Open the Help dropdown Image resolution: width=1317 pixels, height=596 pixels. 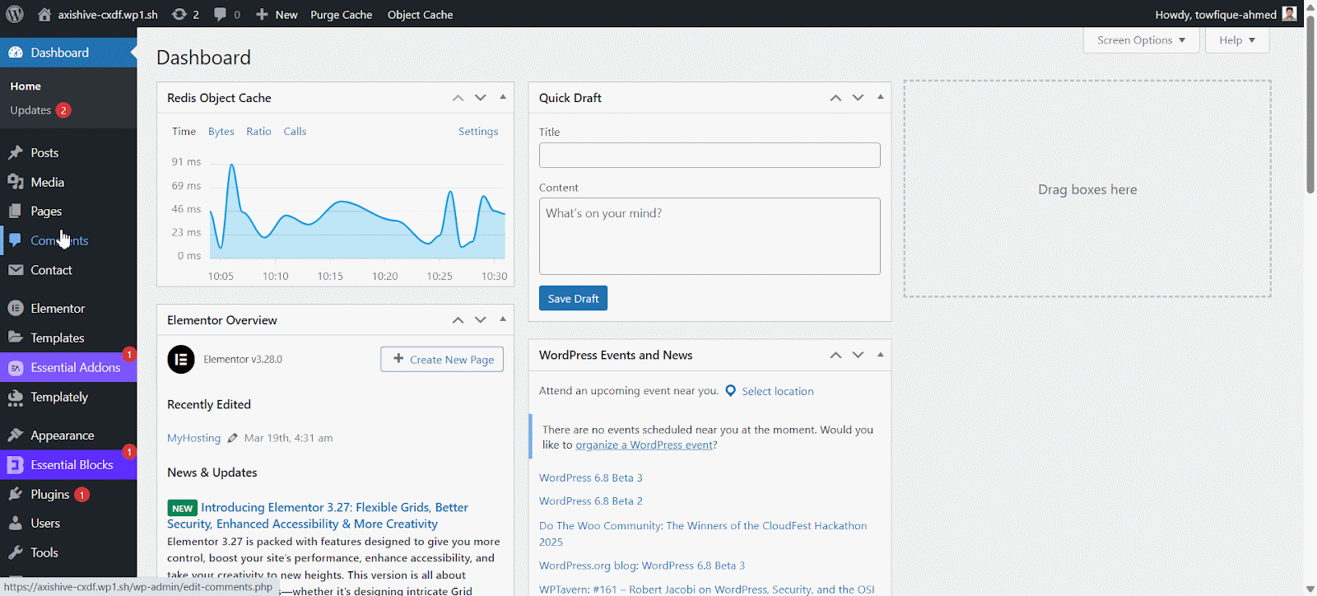pyautogui.click(x=1237, y=40)
